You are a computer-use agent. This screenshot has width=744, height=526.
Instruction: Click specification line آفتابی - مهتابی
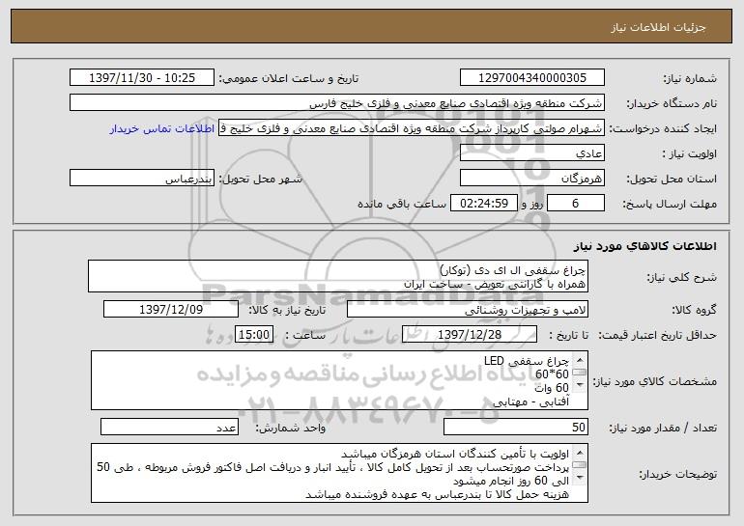pyautogui.click(x=531, y=401)
